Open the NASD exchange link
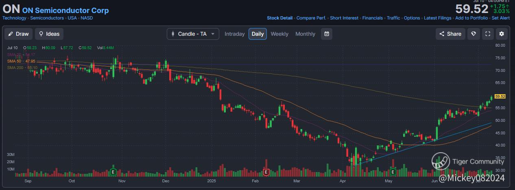This screenshot has width=515, height=190. [x=87, y=18]
